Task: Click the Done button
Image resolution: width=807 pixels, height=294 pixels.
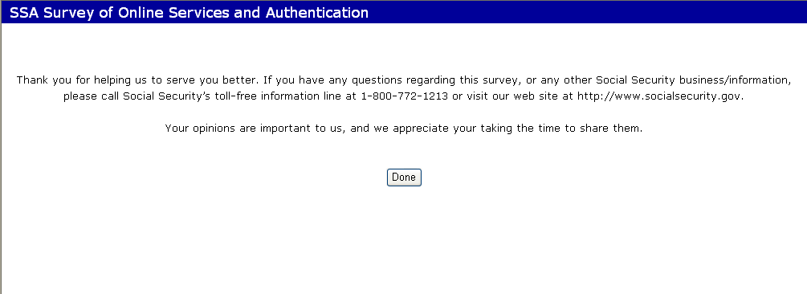Action: pyautogui.click(x=404, y=177)
